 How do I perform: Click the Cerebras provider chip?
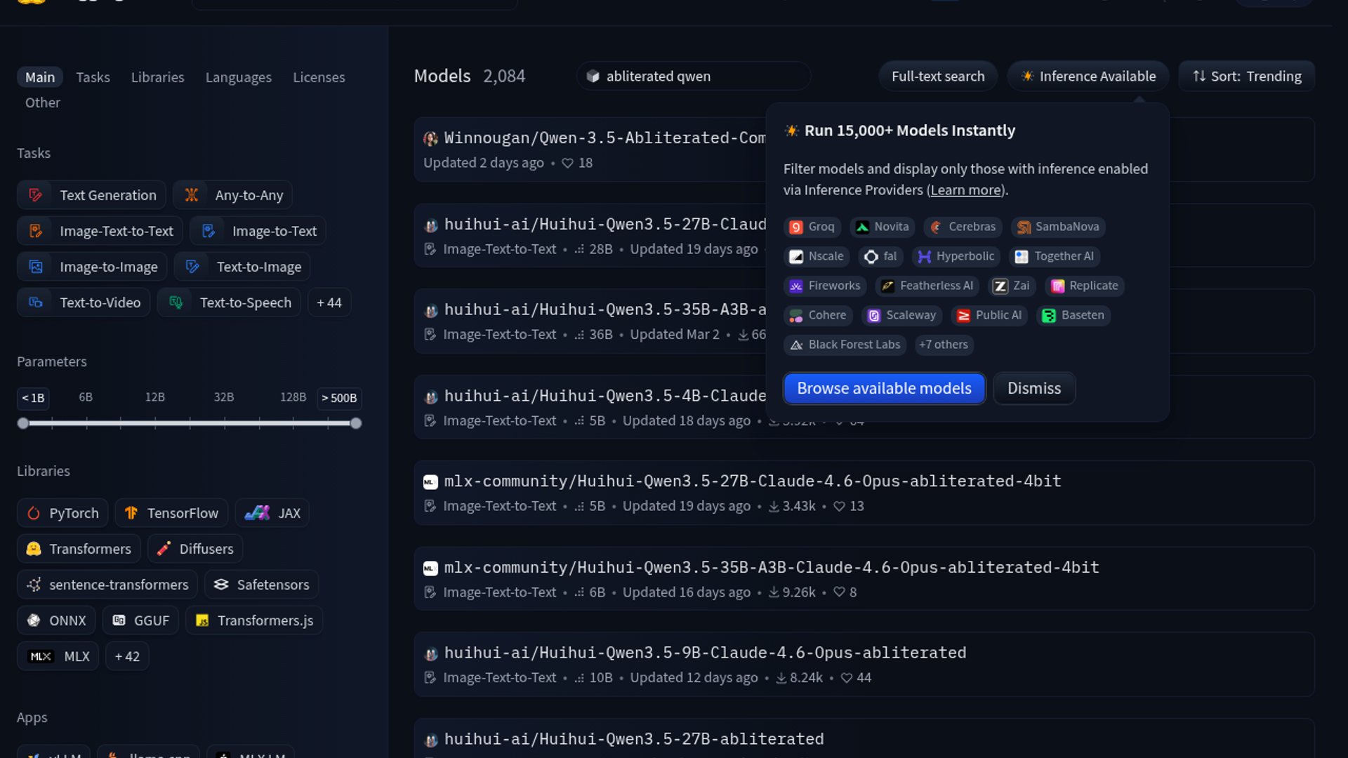tap(963, 227)
